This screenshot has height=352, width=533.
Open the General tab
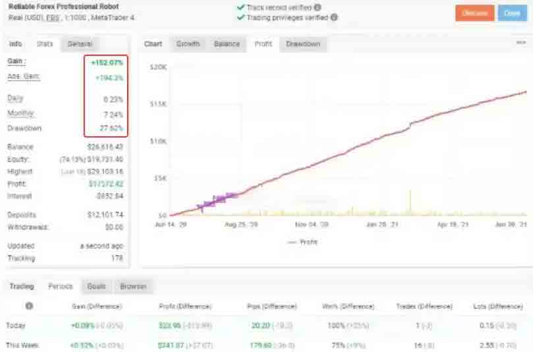pos(80,44)
